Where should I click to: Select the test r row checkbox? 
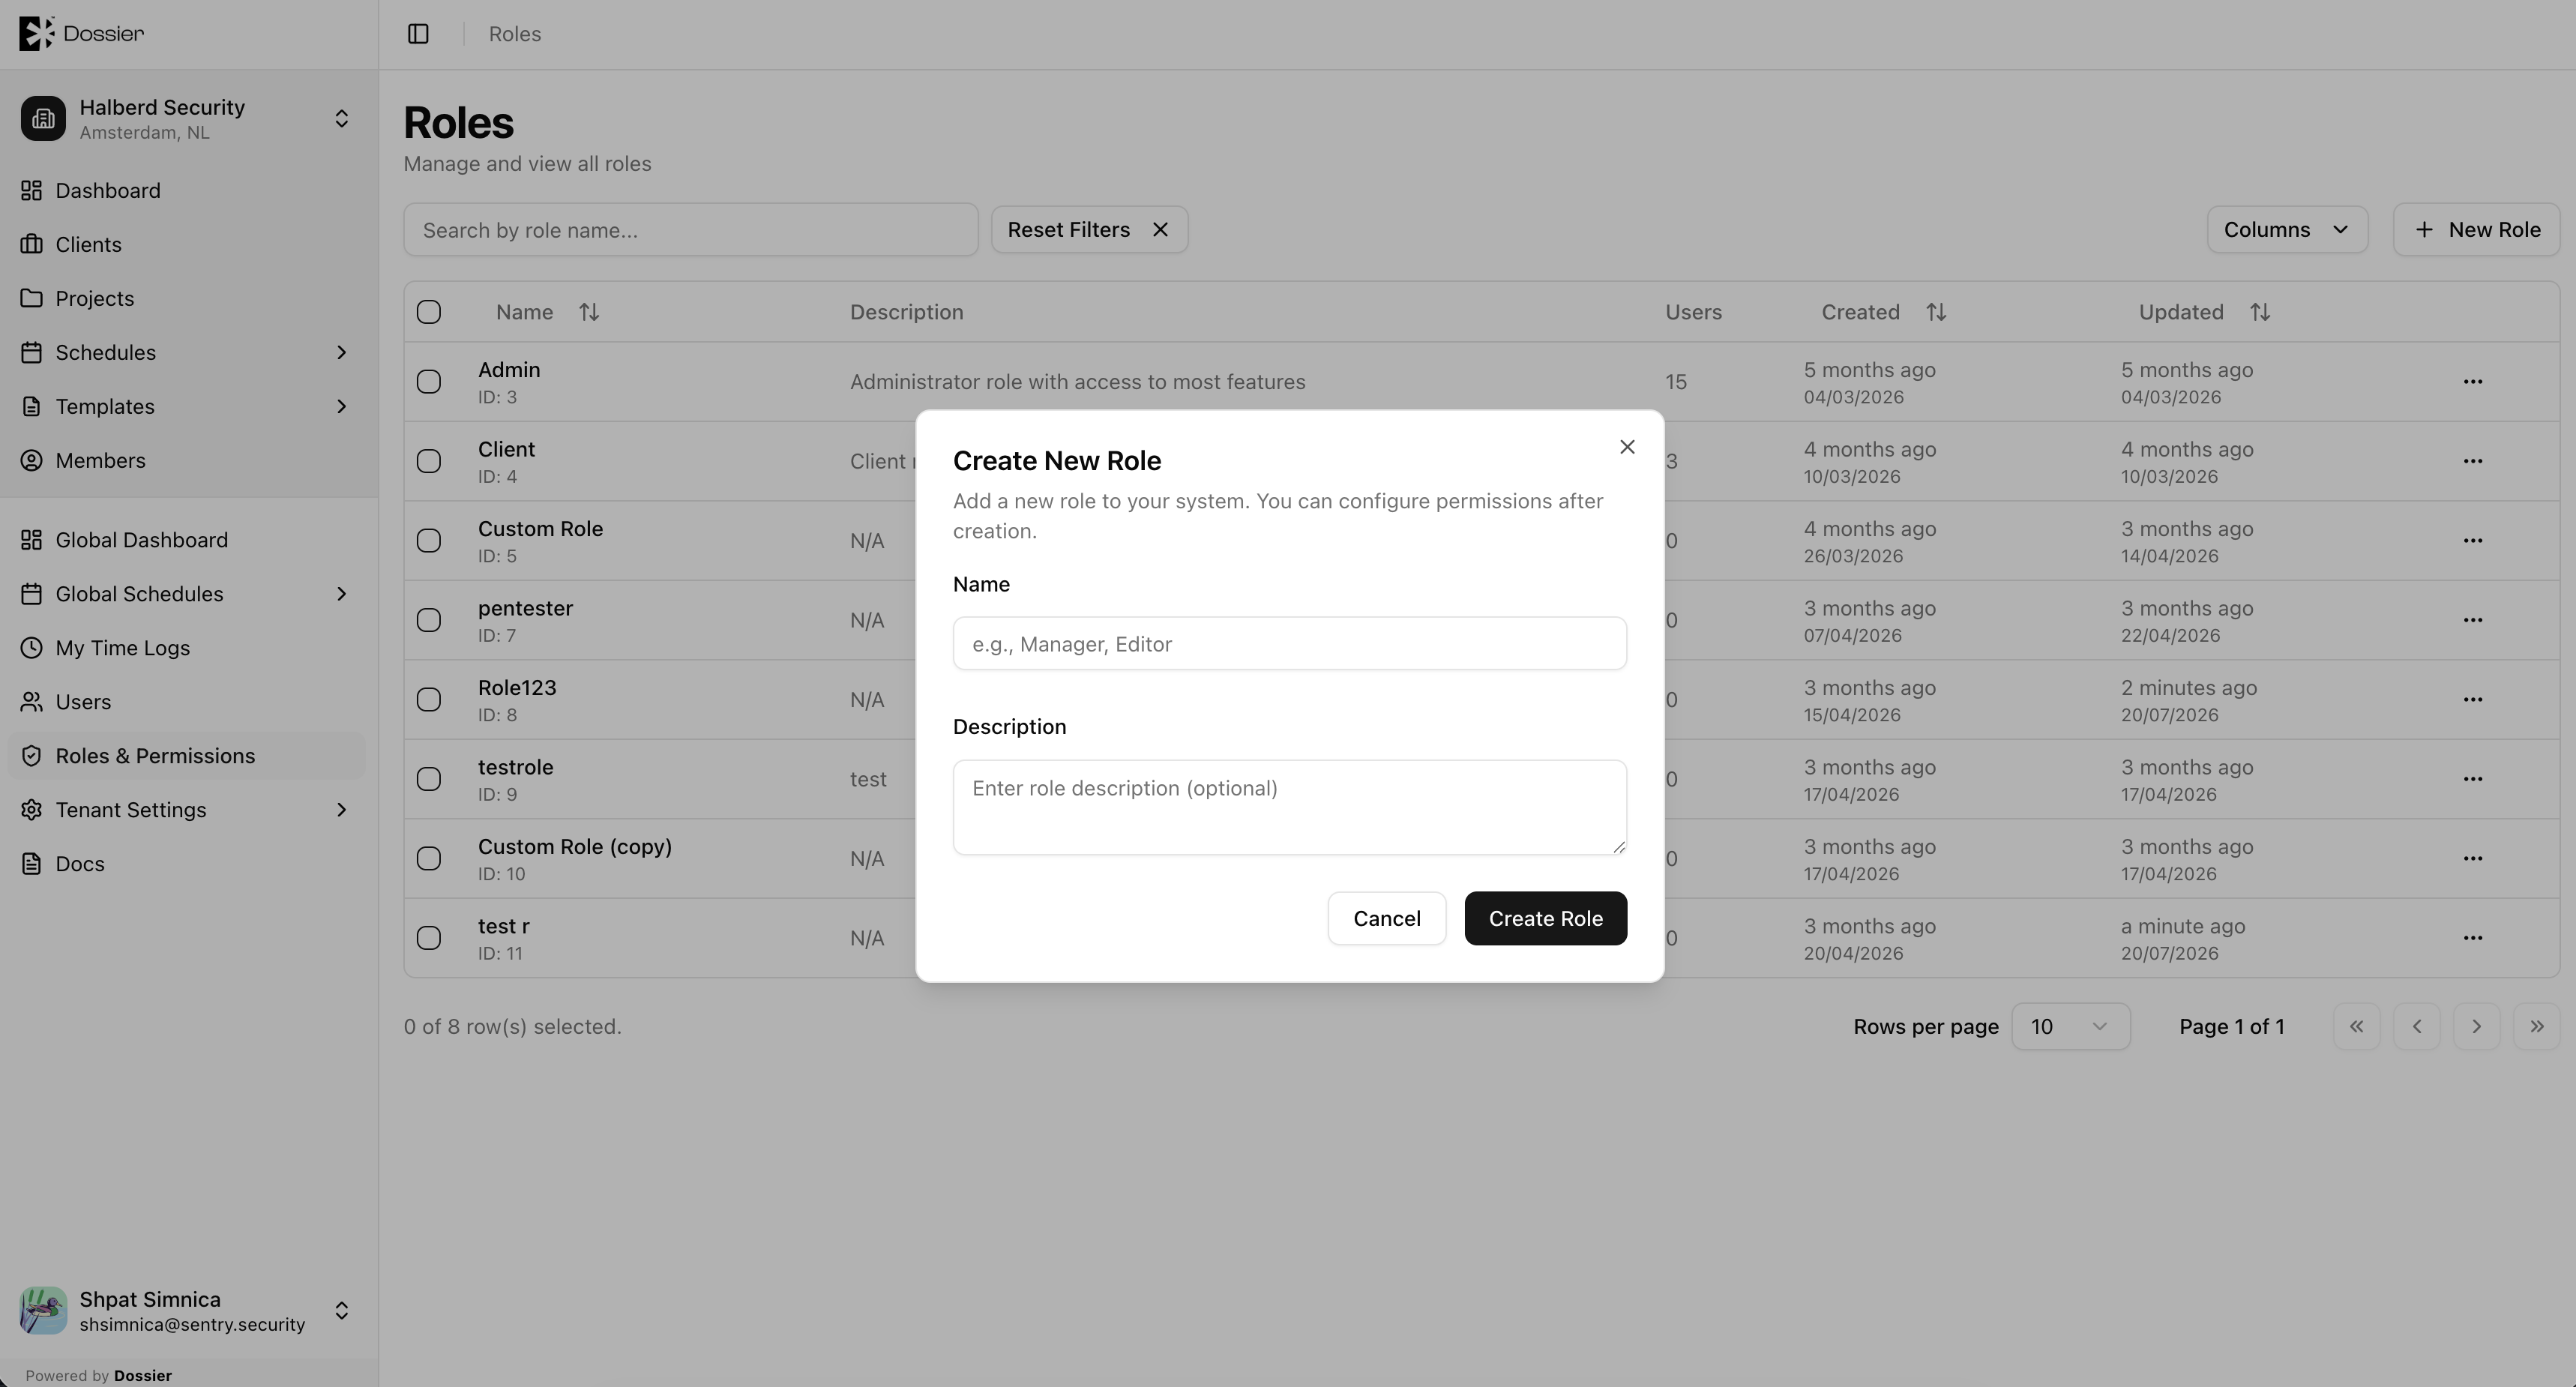click(x=429, y=938)
